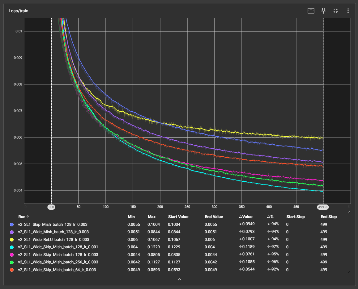Remove the start step 0 range marker
358x289 pixels.
53,207
